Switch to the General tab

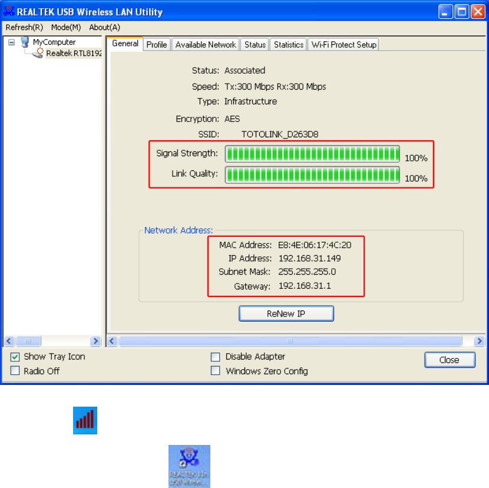125,44
